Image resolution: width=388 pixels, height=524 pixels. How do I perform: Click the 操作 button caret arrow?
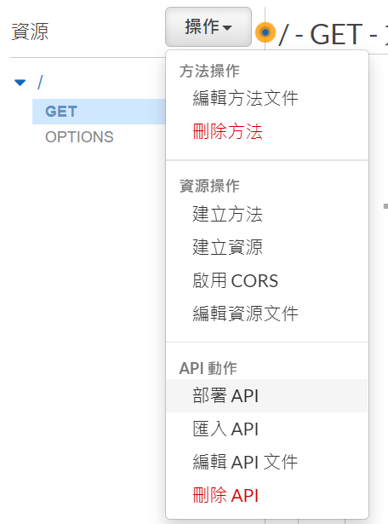[227, 28]
